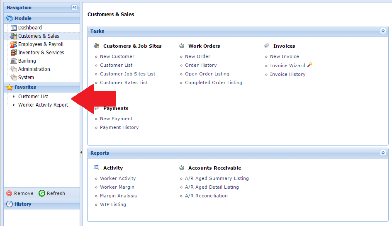Select the Banking building icon

pyautogui.click(x=14, y=61)
